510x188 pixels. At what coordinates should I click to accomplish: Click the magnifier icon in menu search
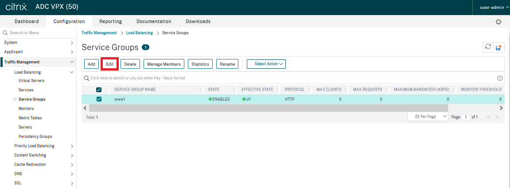point(5,33)
